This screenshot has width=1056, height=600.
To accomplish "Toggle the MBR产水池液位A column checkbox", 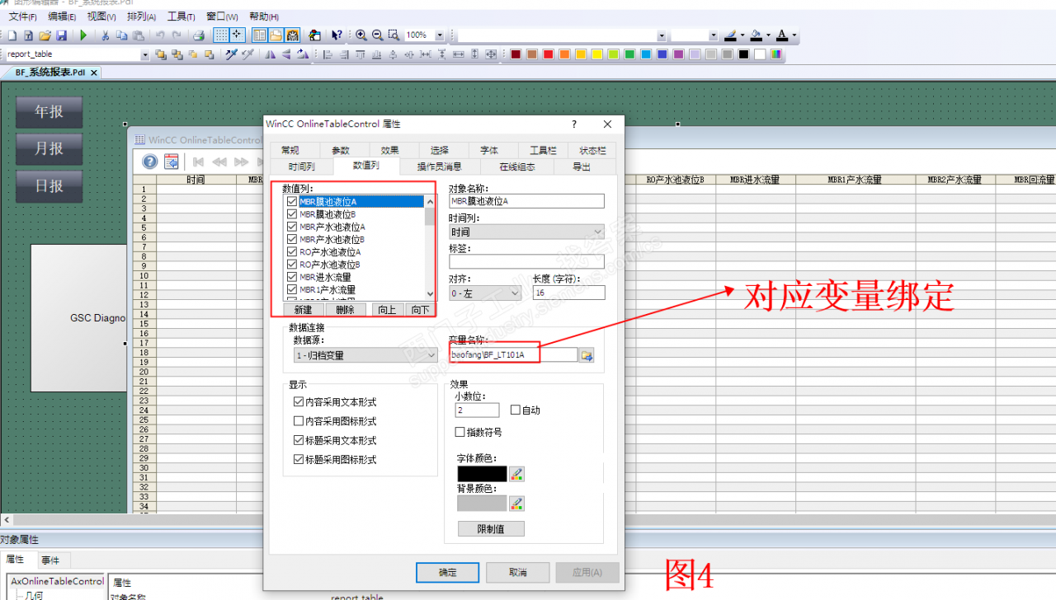I will click(291, 227).
